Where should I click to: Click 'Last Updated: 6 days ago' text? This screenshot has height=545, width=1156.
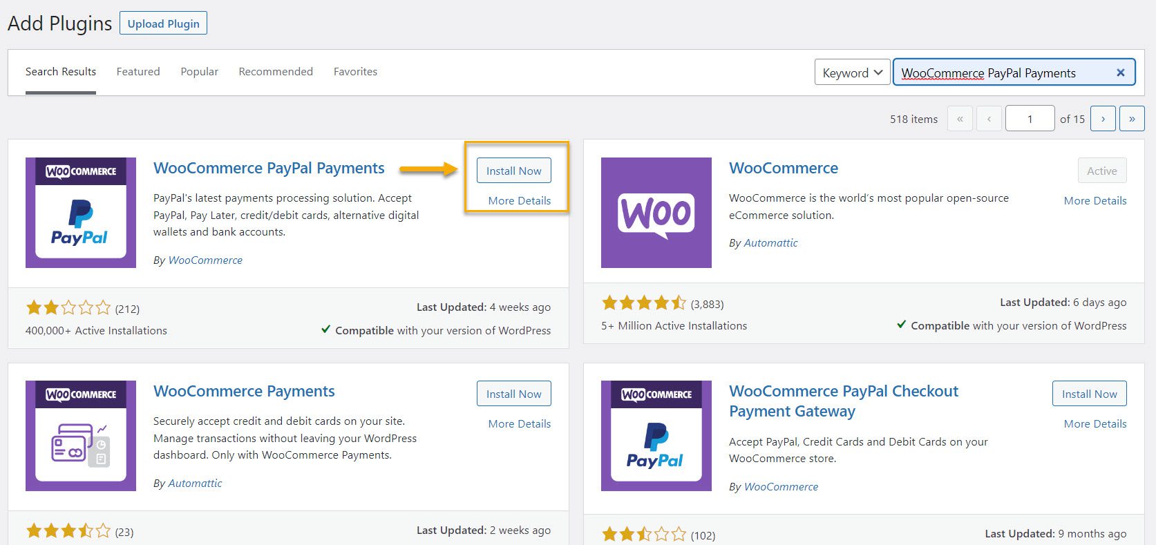(1063, 303)
